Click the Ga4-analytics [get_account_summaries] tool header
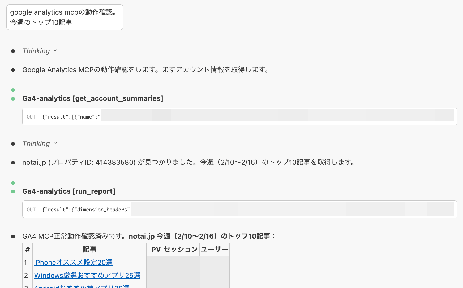 click(x=93, y=98)
